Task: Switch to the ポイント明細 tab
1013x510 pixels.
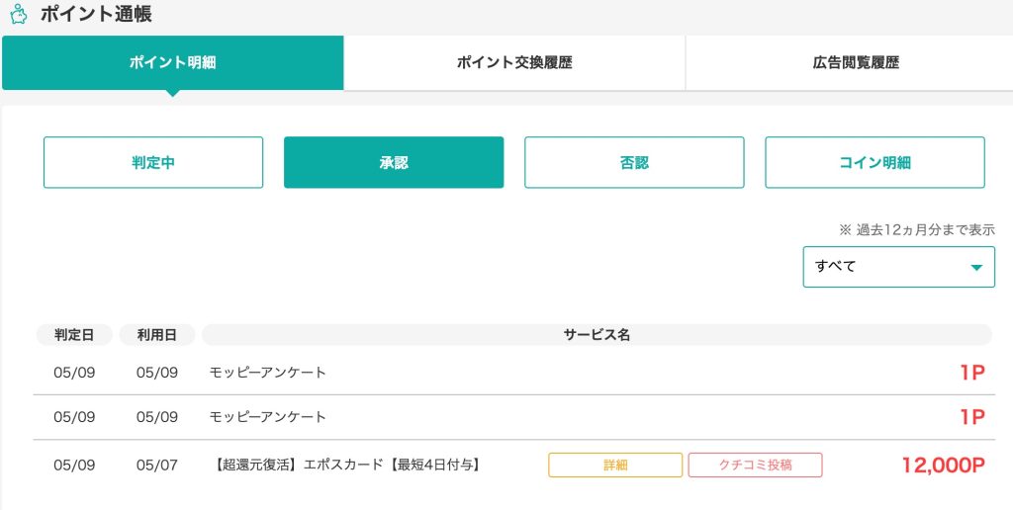Action: point(172,63)
